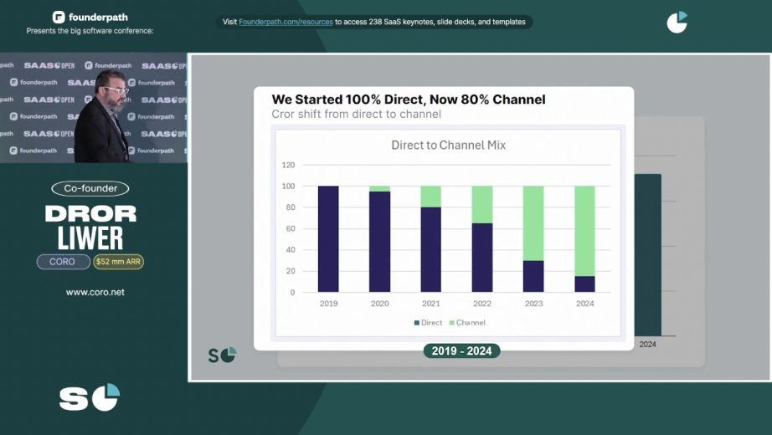Click the founderpath logo in the header
Viewport: 772px width, 435px height.
click(90, 18)
